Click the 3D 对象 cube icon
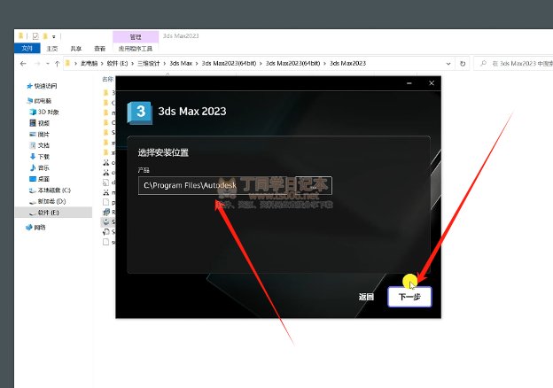Viewport: 553px width, 388px height. 33,112
